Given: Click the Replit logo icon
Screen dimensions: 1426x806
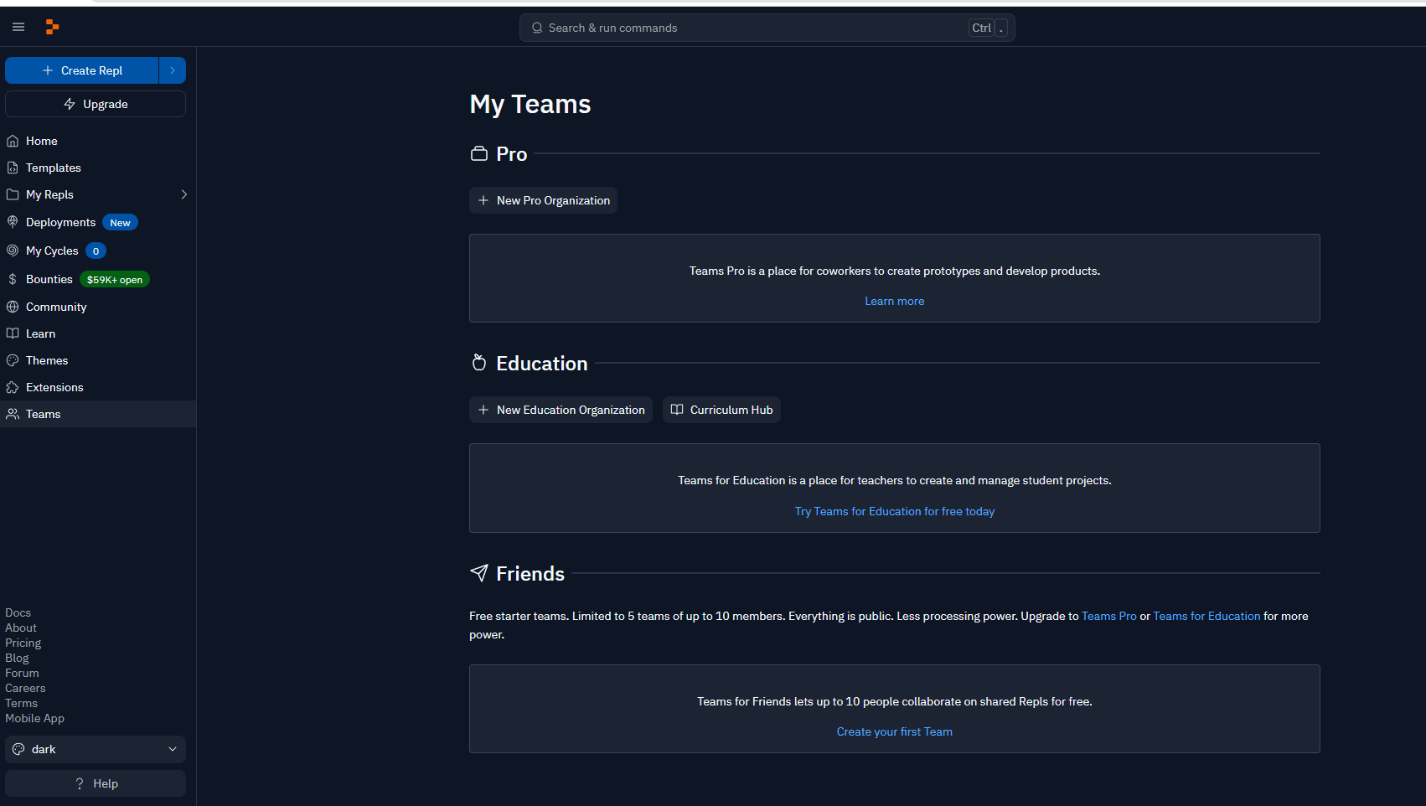Looking at the screenshot, I should point(52,28).
